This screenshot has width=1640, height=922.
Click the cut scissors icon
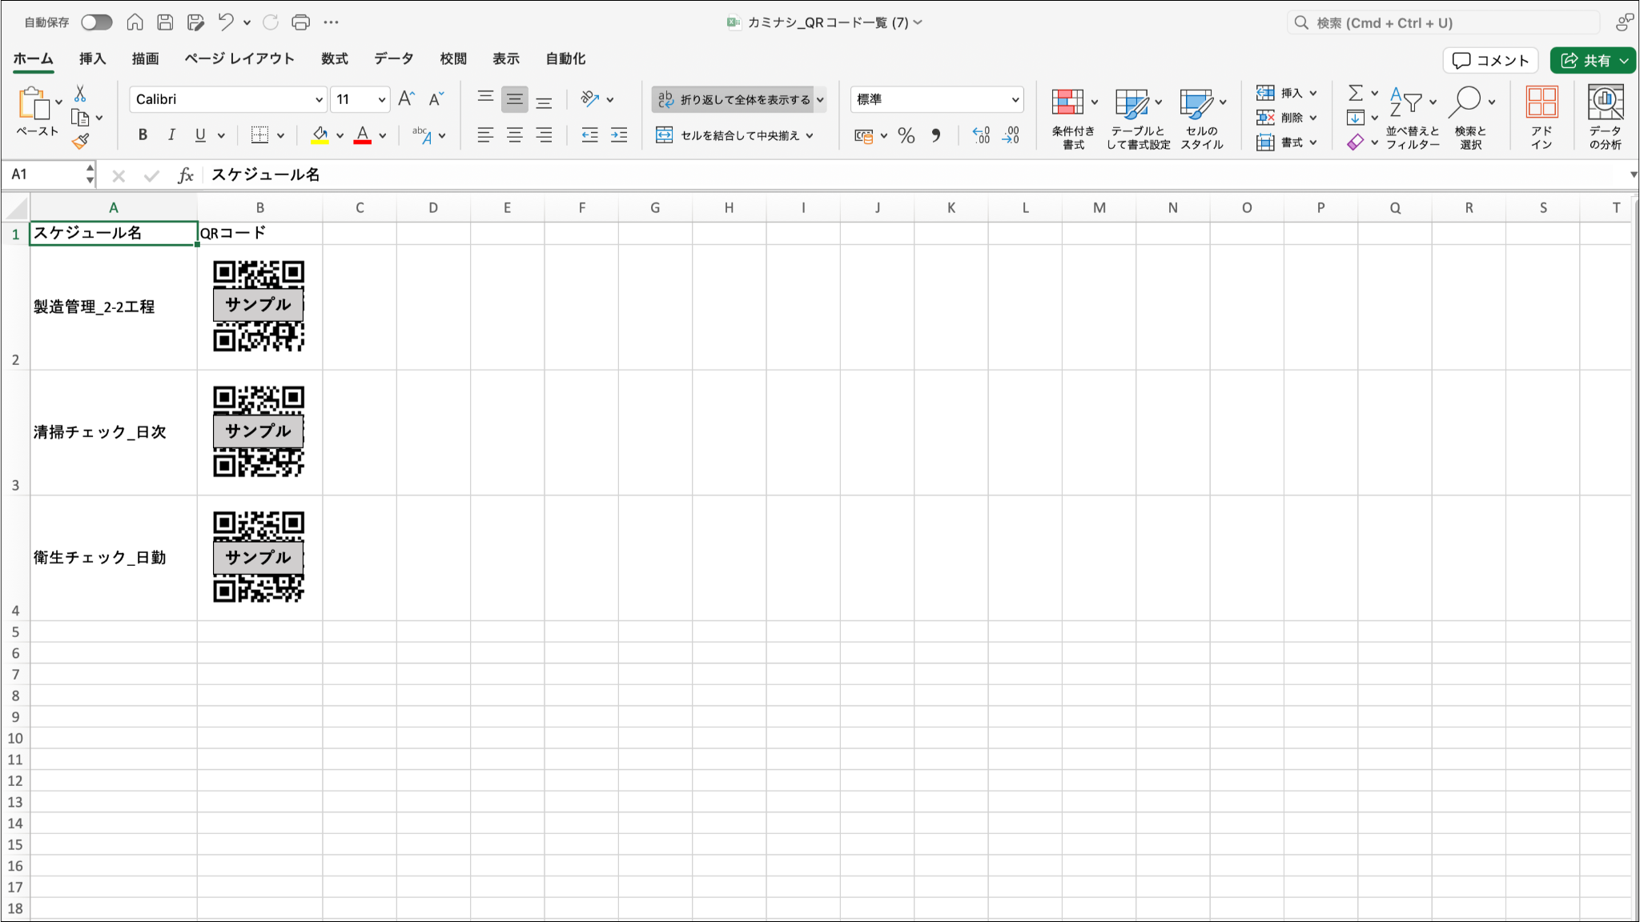80,94
